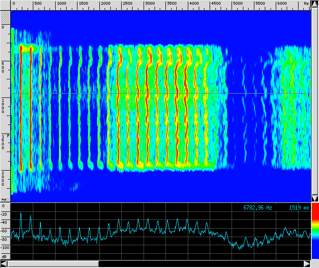This screenshot has width=319, height=268.
Task: Click the Hz unit label on frequency ruler
Action: pyautogui.click(x=306, y=4)
